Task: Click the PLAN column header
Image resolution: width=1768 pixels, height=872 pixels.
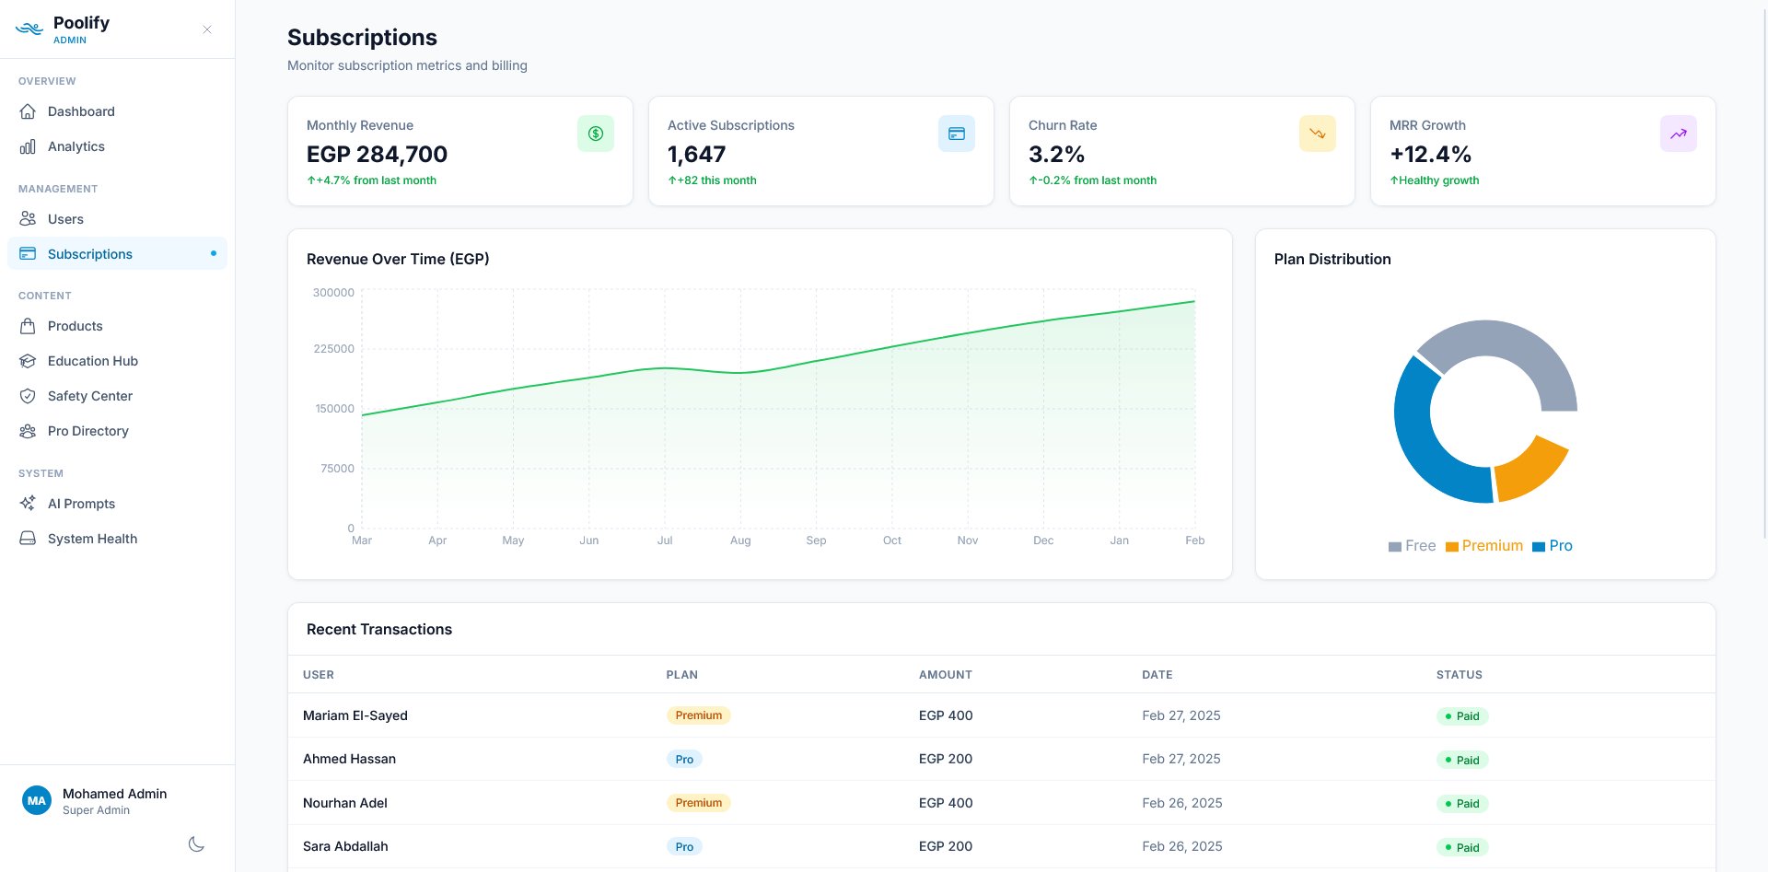Action: pyautogui.click(x=682, y=675)
